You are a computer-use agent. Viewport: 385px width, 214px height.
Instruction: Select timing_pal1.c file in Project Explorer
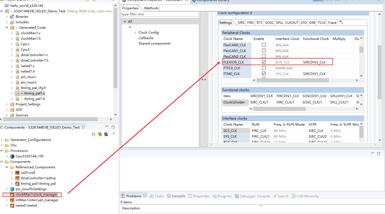(x=35, y=93)
